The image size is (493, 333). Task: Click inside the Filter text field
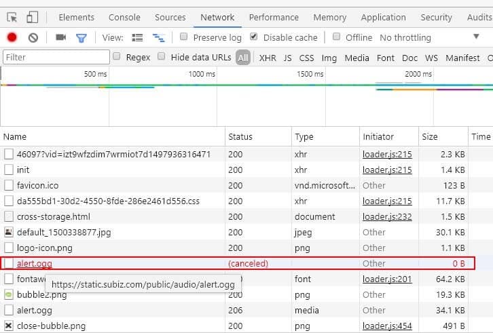[56, 57]
